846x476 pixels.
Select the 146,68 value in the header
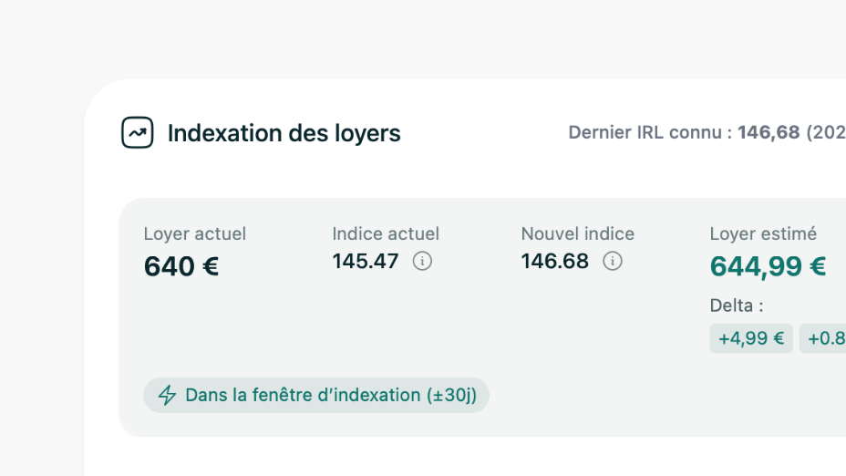click(769, 133)
